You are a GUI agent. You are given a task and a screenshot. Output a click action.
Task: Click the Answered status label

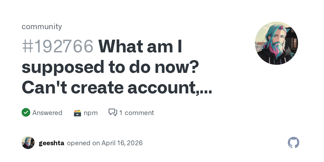pyautogui.click(x=47, y=113)
